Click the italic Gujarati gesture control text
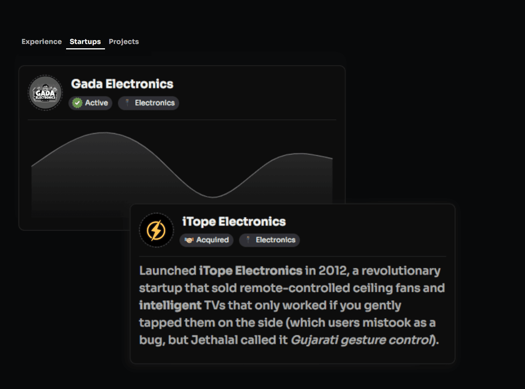 tap(362, 340)
